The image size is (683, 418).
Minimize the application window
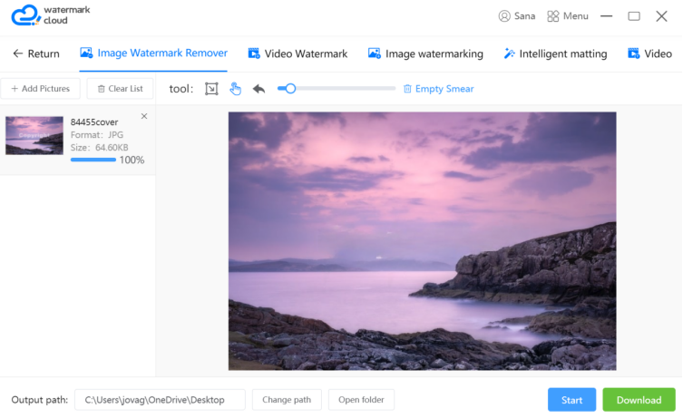(606, 16)
